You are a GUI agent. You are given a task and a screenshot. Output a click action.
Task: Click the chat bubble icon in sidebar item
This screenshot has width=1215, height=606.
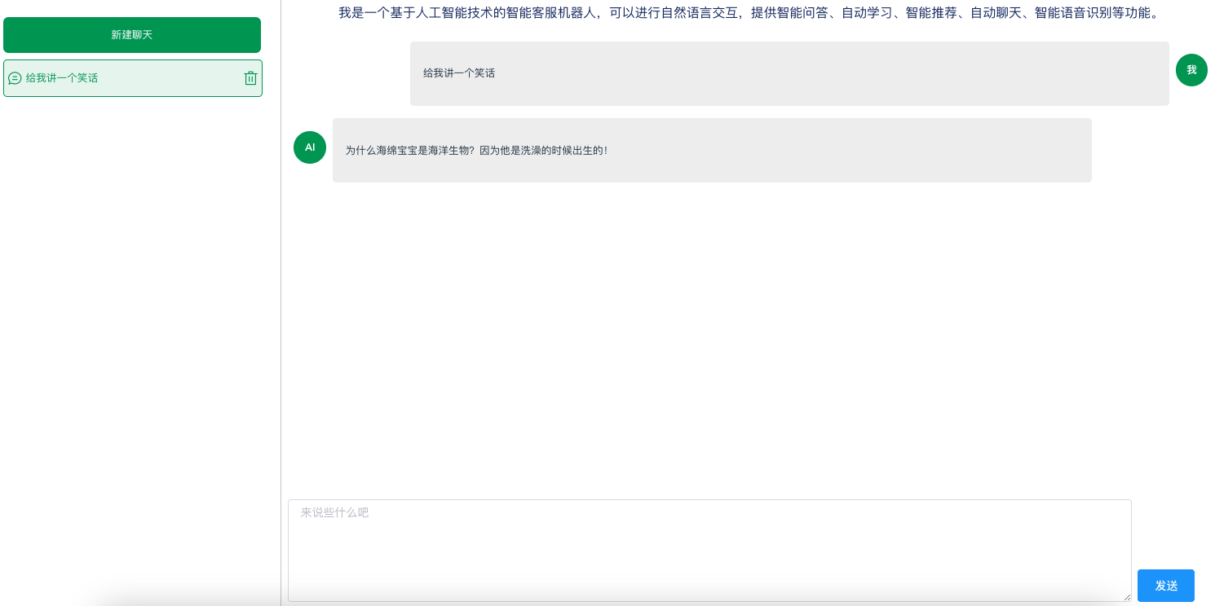[15, 78]
